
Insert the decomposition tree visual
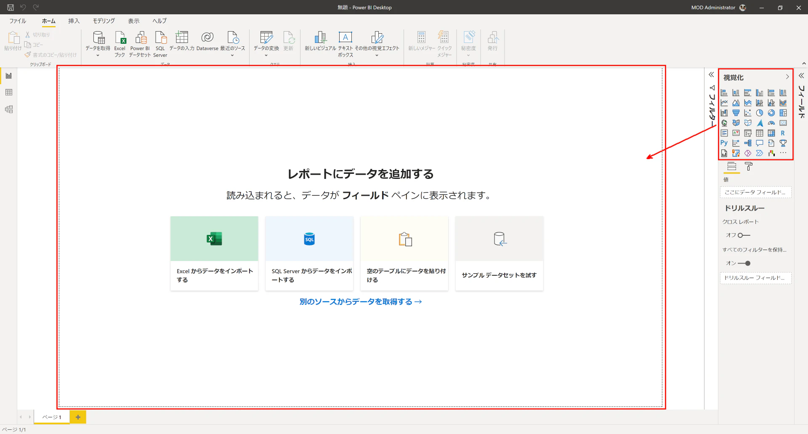747,143
